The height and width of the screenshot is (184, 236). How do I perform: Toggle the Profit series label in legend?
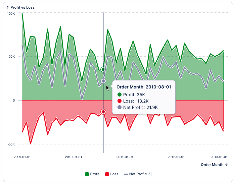coord(95,174)
